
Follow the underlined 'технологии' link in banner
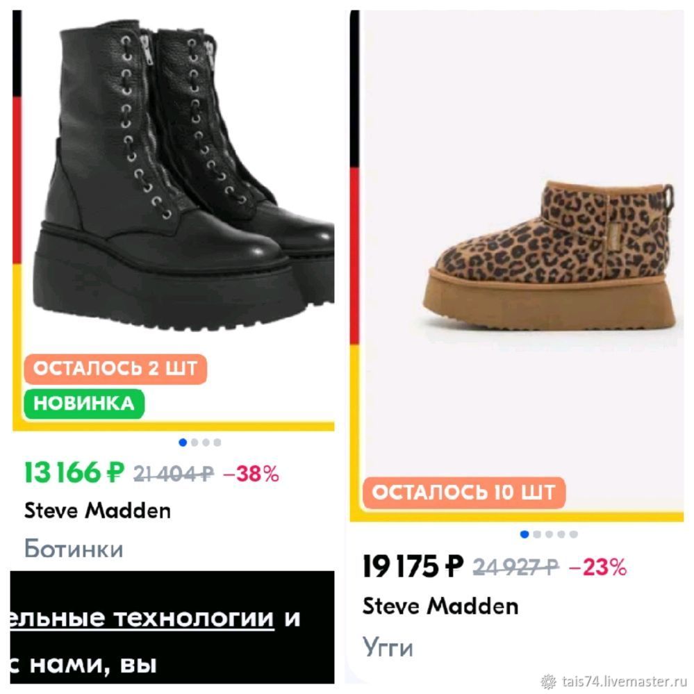click(x=195, y=618)
